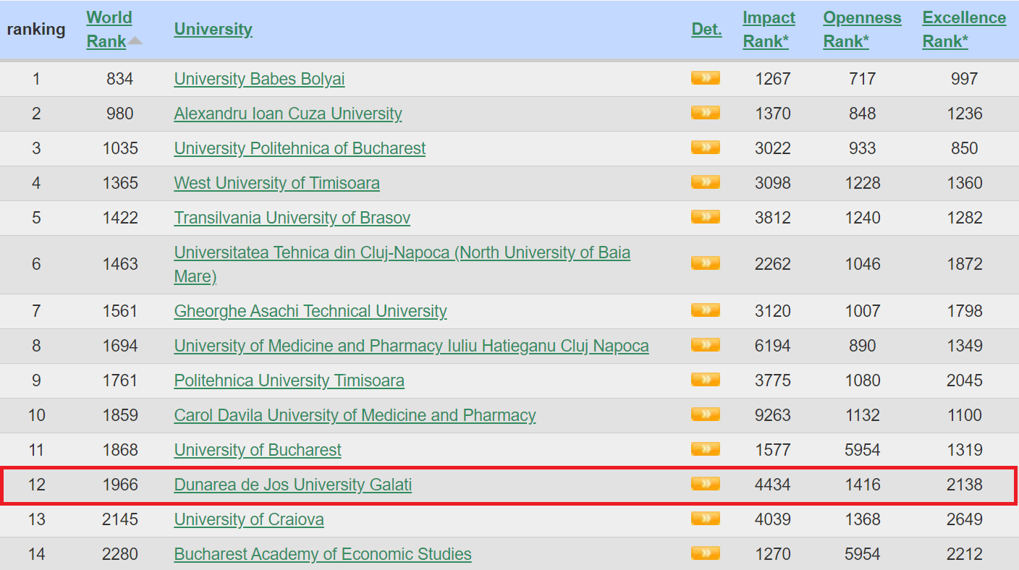Select world rank value 1035
This screenshot has width=1019, height=570.
pyautogui.click(x=120, y=148)
